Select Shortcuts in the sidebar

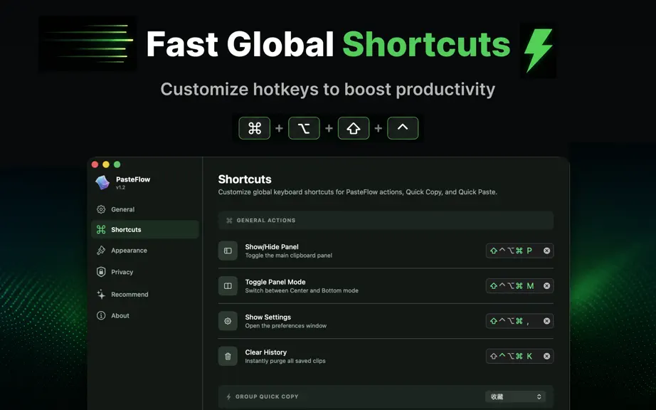144,229
